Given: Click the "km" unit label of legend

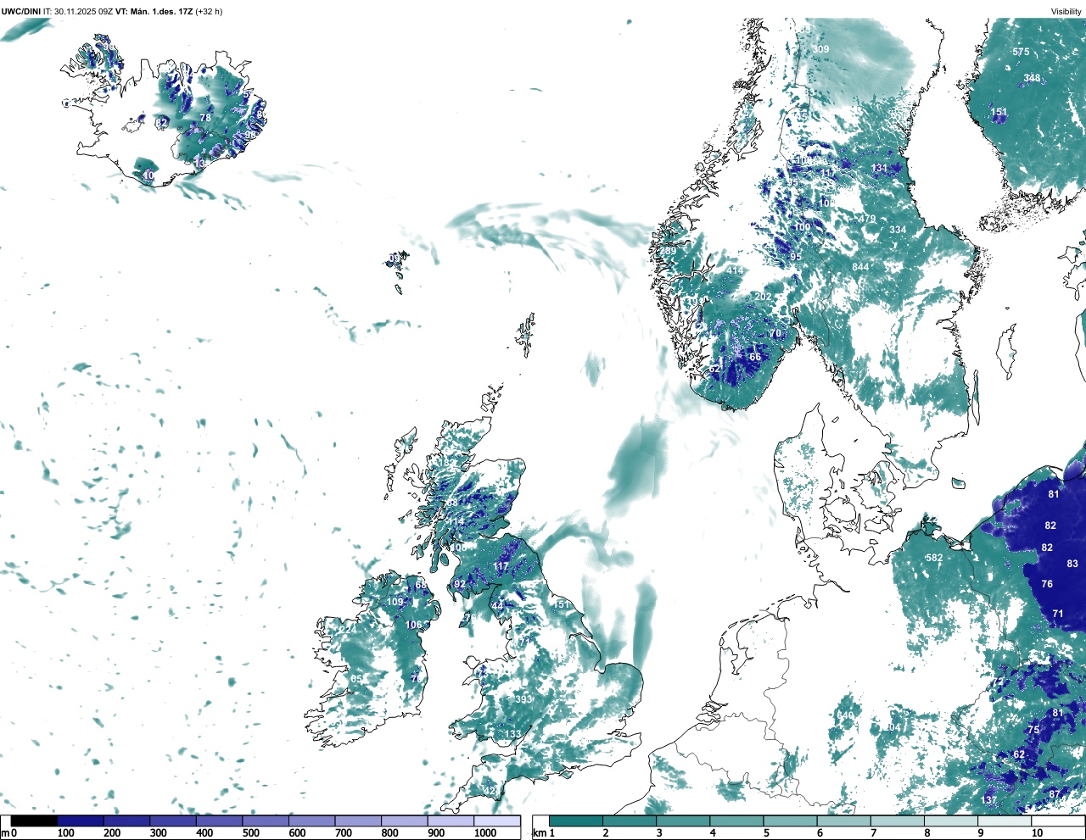Looking at the screenshot, I should (x=538, y=834).
